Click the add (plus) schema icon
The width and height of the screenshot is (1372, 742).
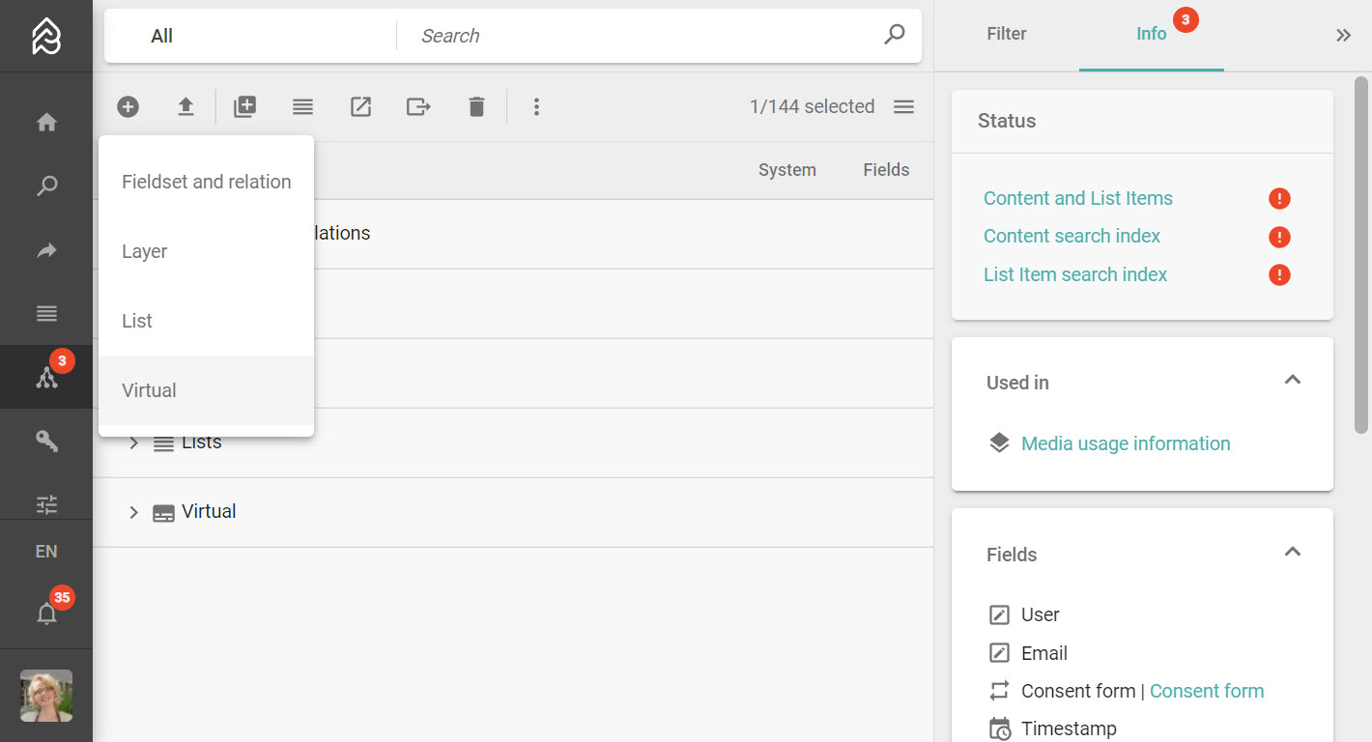[129, 107]
